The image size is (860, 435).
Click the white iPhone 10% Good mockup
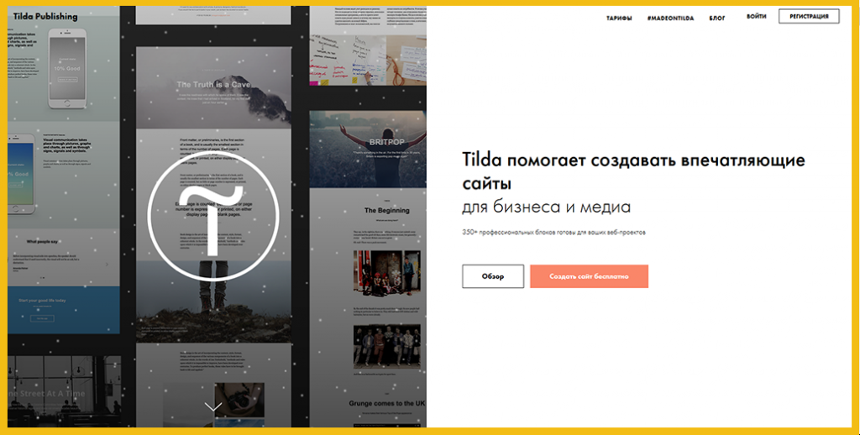pos(67,69)
